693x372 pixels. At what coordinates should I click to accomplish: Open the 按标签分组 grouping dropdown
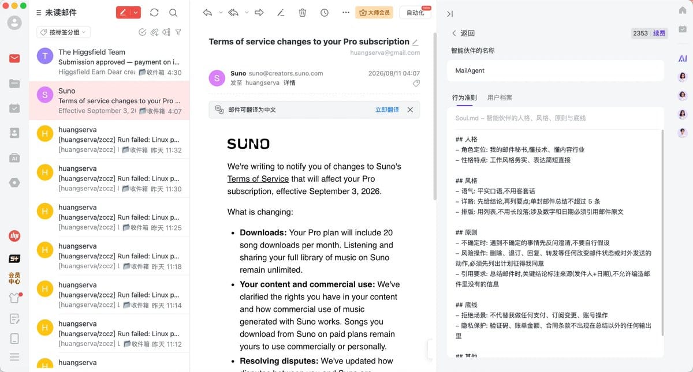pos(64,32)
